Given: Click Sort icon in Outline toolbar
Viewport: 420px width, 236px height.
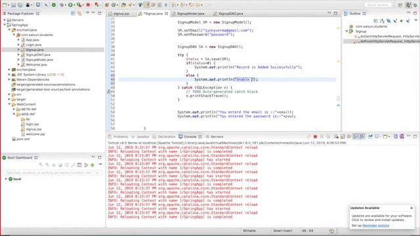Looking at the screenshot, I should pos(382,20).
